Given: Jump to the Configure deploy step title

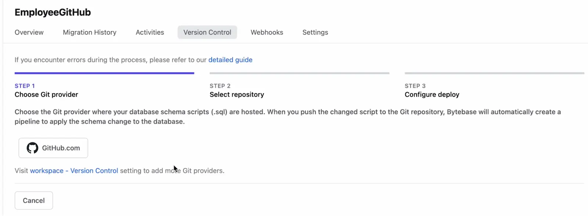Looking at the screenshot, I should tap(432, 94).
